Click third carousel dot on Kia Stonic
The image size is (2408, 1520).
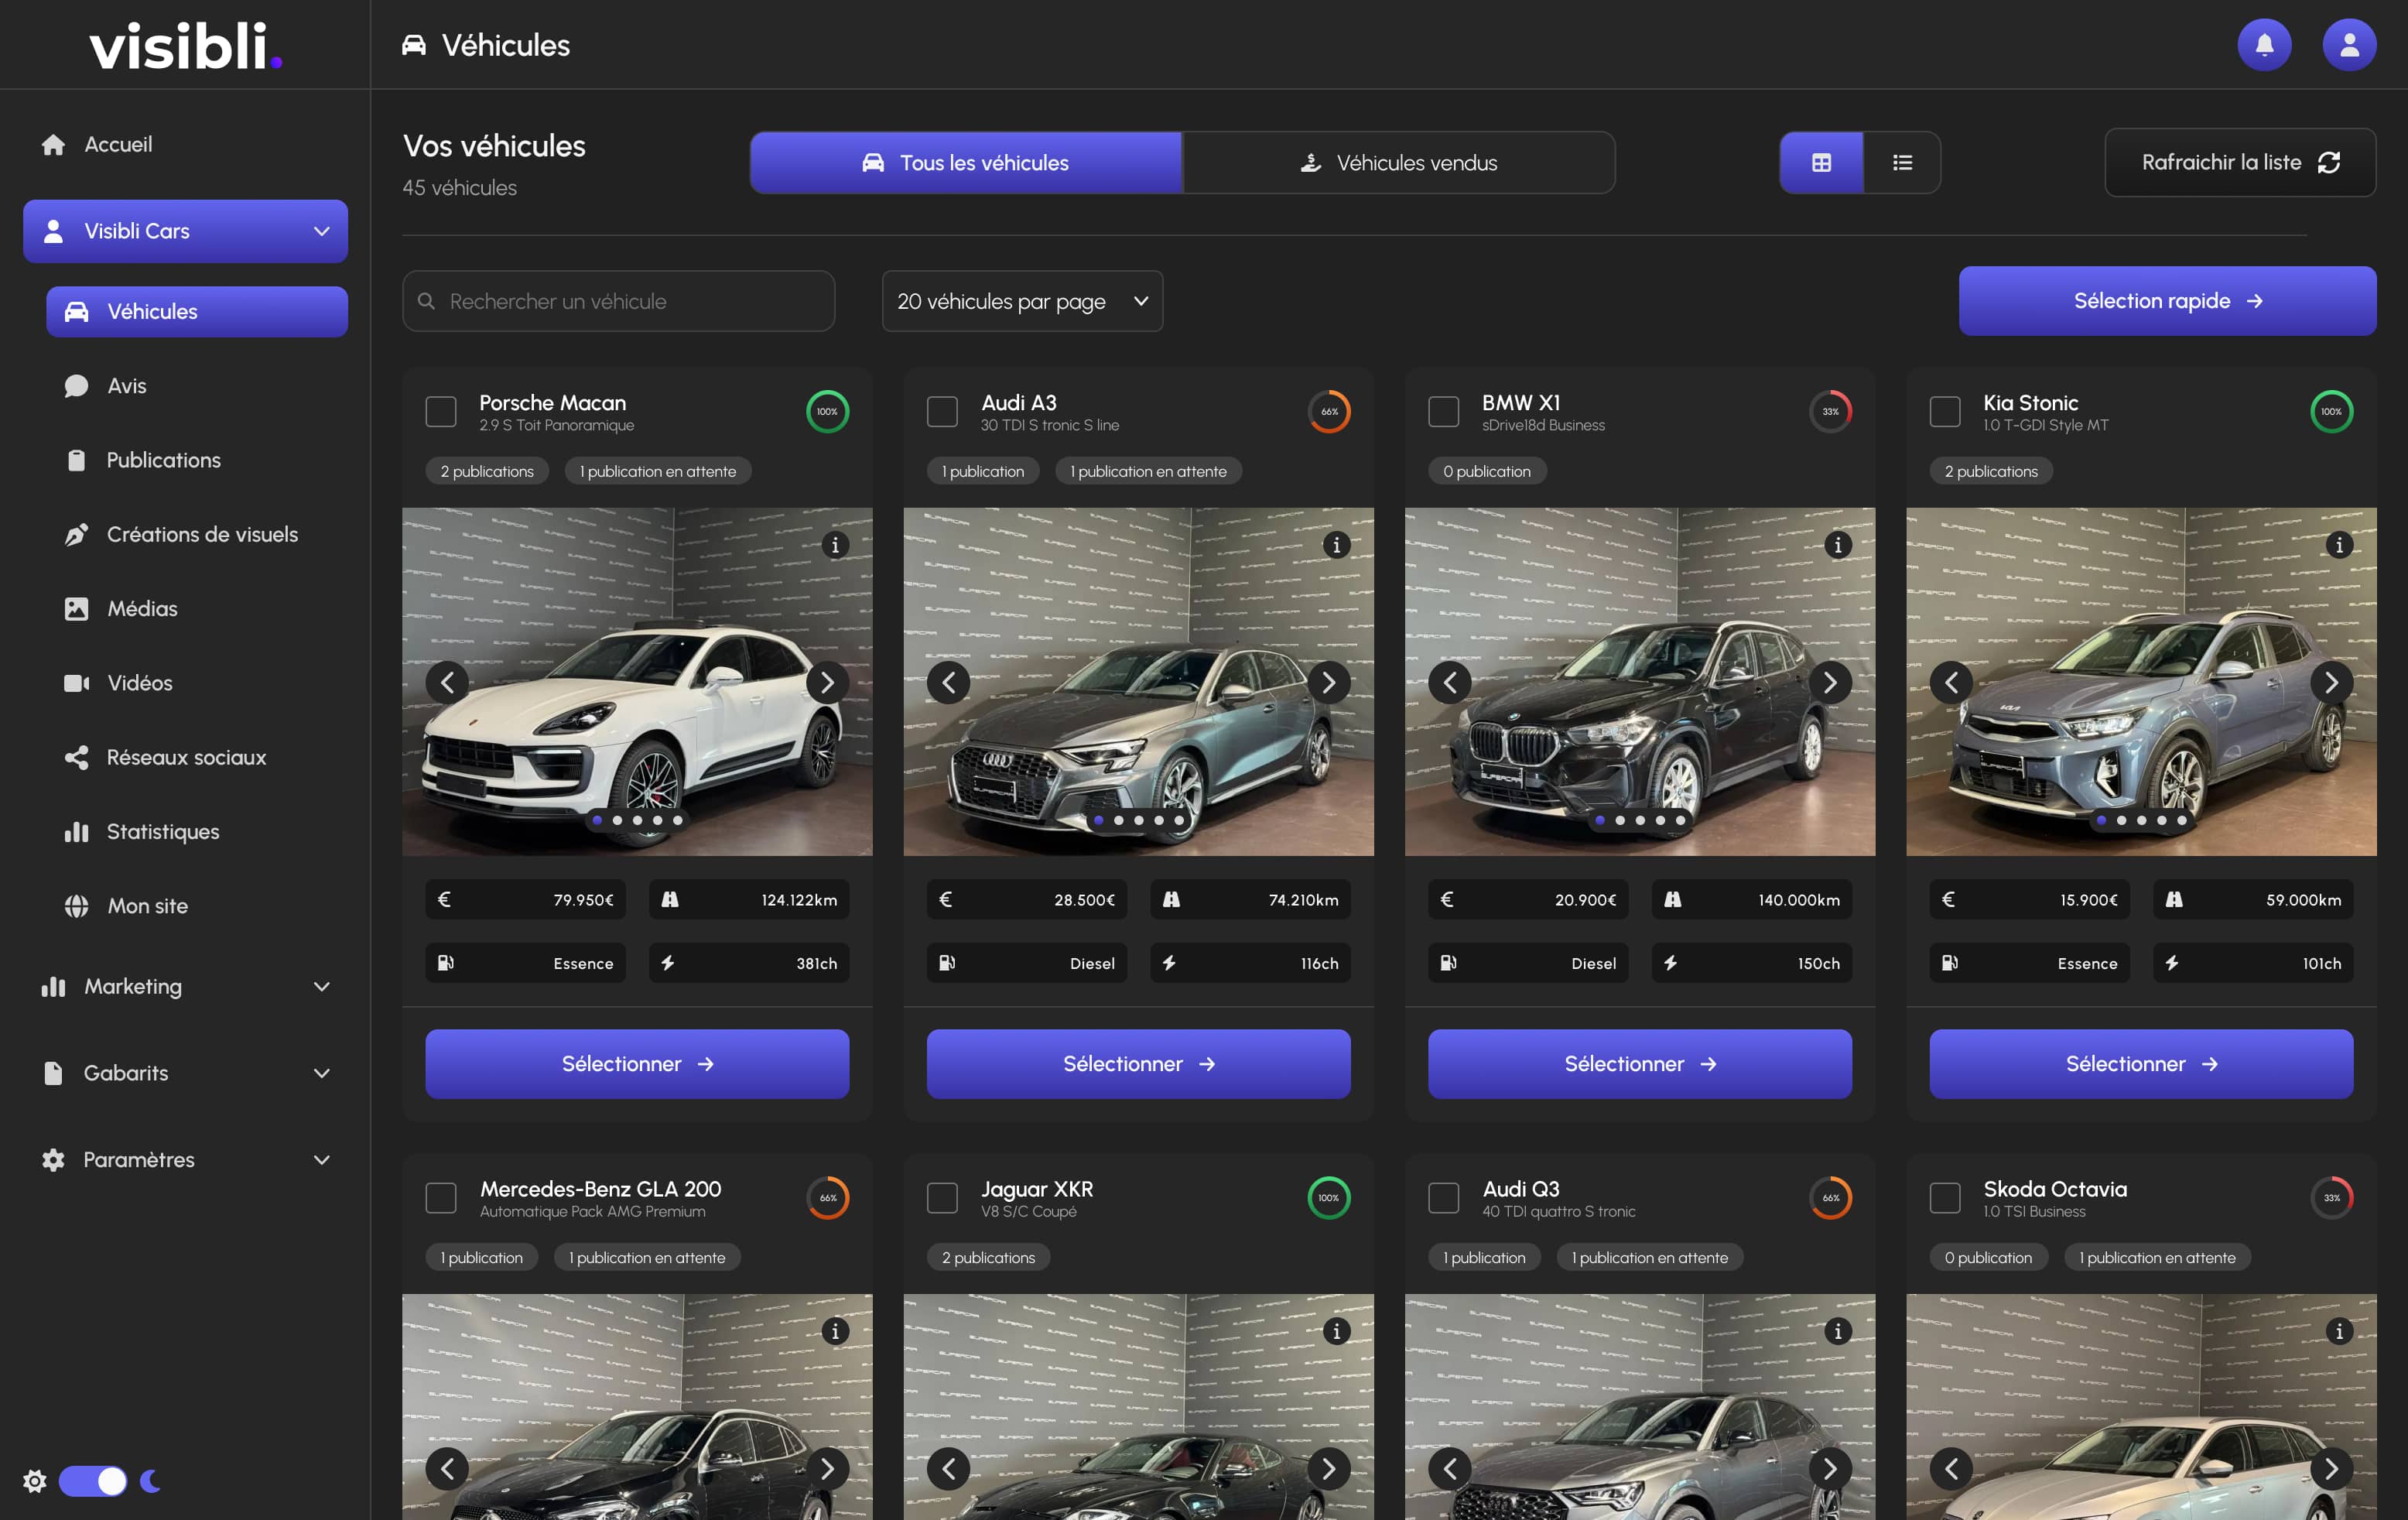(2141, 820)
